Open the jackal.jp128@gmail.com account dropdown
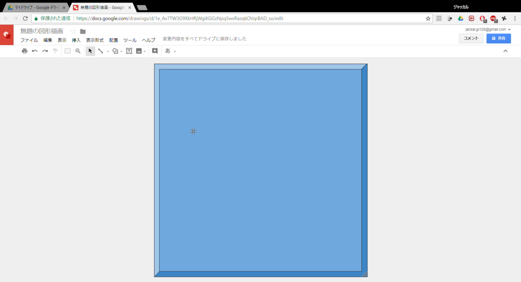 (488, 29)
